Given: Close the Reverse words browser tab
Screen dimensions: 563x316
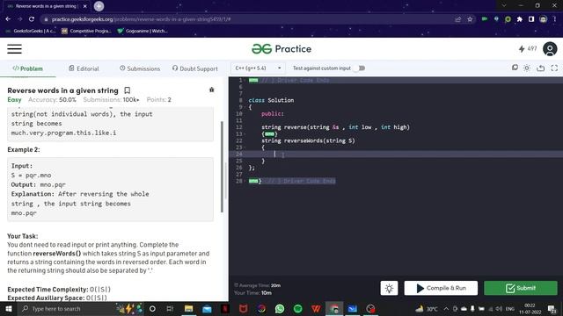Looking at the screenshot, I should [85, 6].
